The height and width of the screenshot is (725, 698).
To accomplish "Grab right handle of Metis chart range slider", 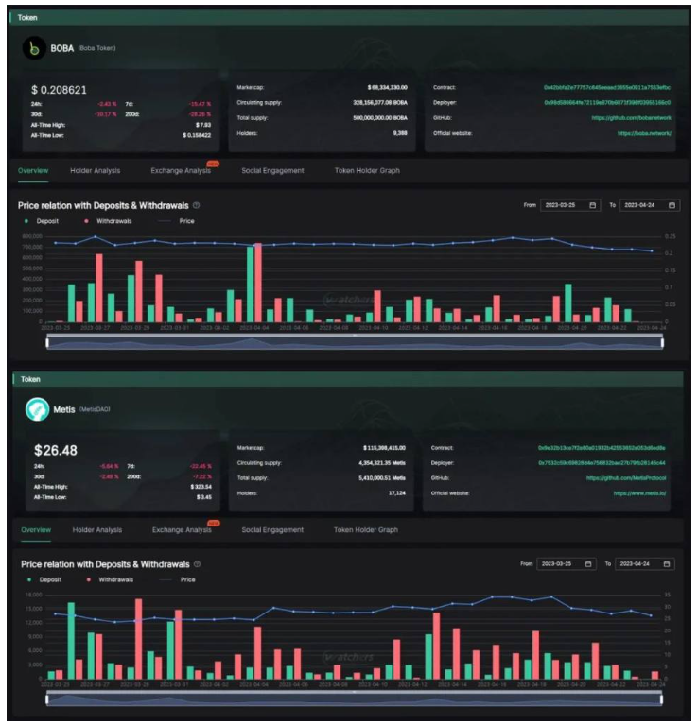I will [x=661, y=699].
